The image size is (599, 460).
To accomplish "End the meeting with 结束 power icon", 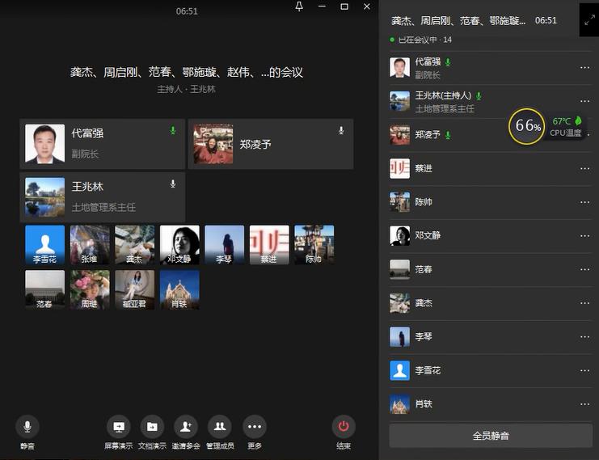I will (x=344, y=427).
